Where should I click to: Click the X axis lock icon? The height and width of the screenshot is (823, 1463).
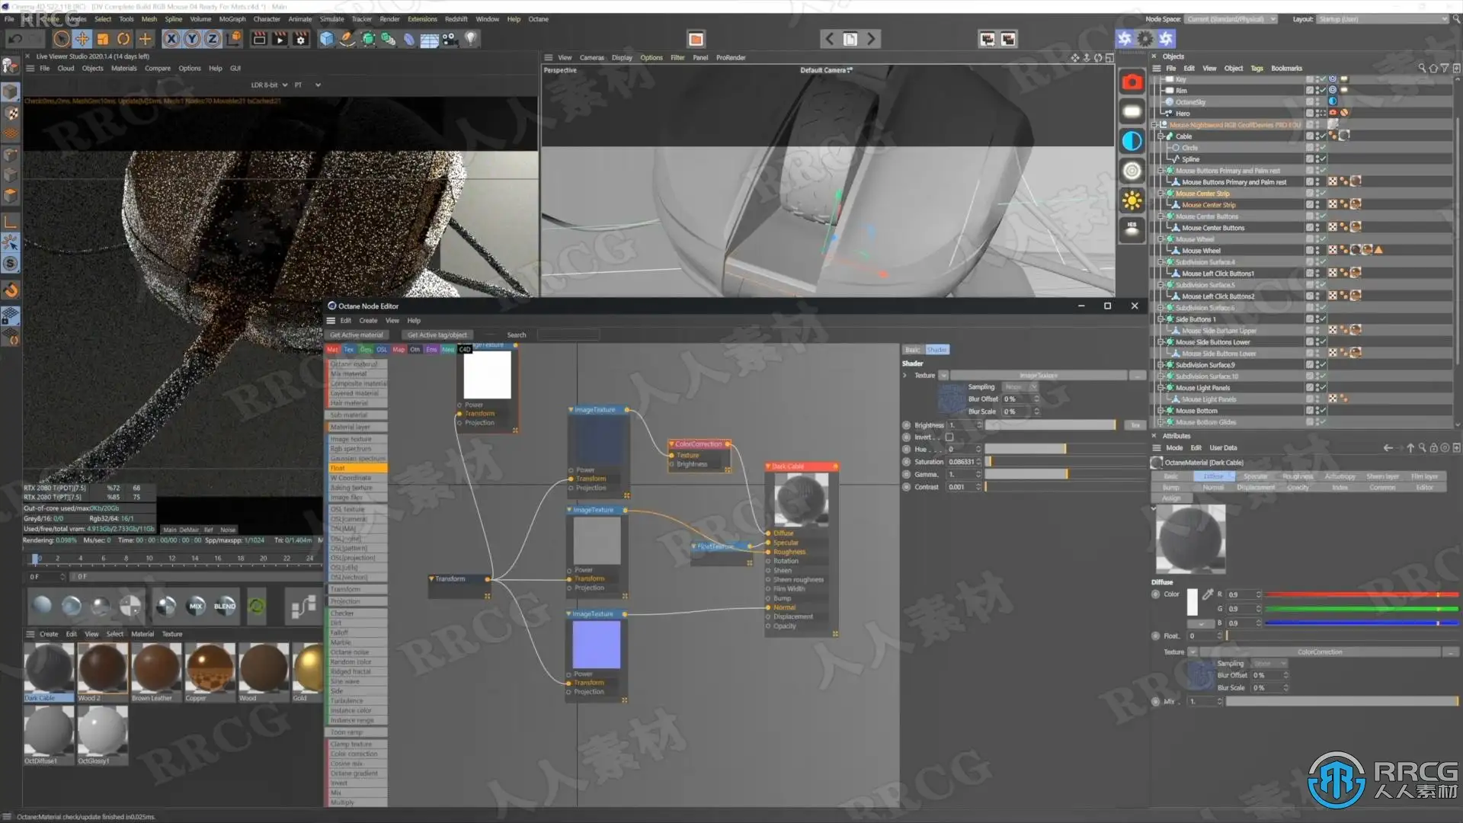(x=171, y=39)
